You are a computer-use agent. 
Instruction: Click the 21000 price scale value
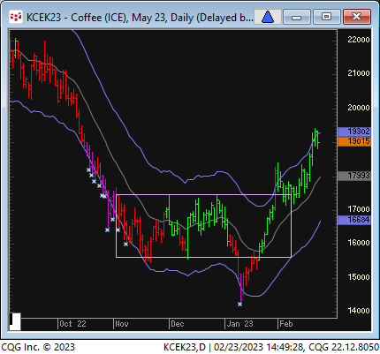click(x=359, y=73)
